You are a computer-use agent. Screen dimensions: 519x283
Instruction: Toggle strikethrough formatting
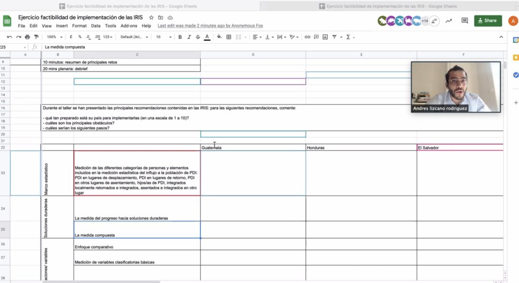point(198,37)
